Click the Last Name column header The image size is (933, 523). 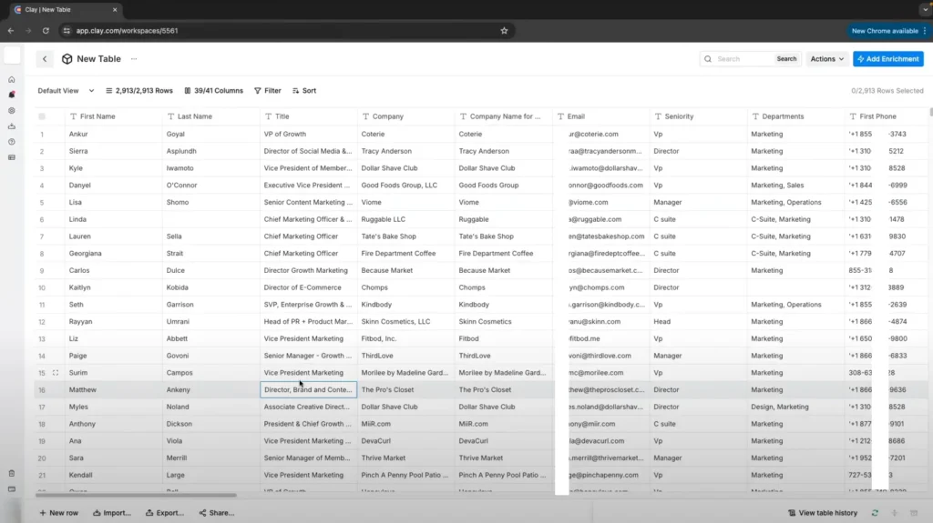tap(211, 116)
